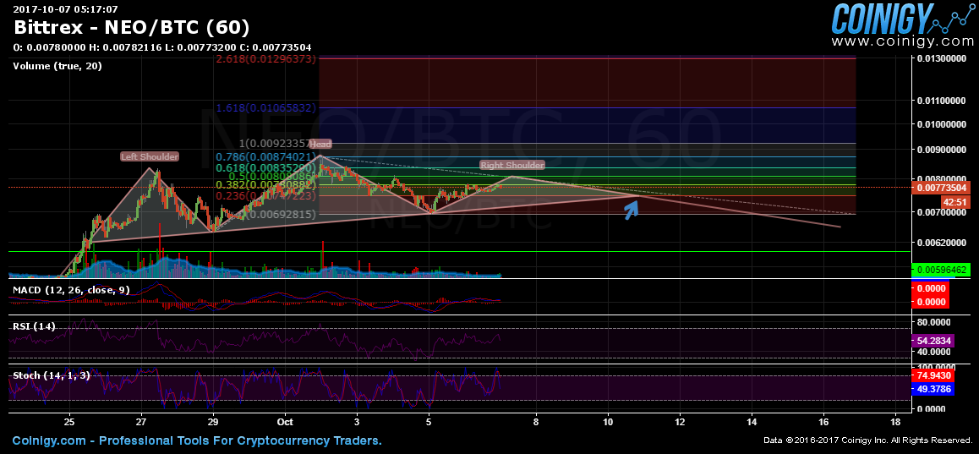Click the Coinigy logo
The image size is (979, 454).
pyautogui.click(x=901, y=18)
